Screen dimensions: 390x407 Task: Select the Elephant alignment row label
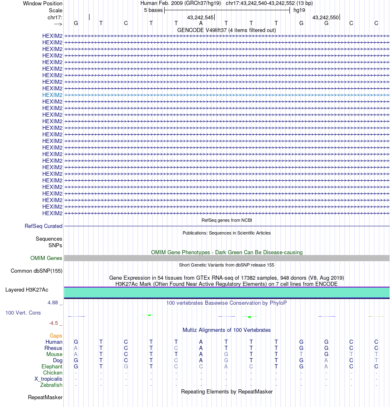(52, 367)
